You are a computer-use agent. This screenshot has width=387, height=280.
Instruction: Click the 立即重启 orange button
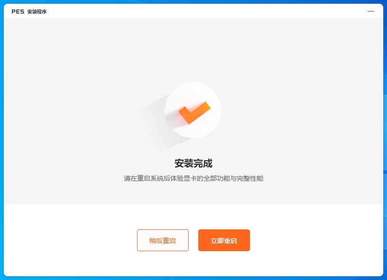[224, 240]
